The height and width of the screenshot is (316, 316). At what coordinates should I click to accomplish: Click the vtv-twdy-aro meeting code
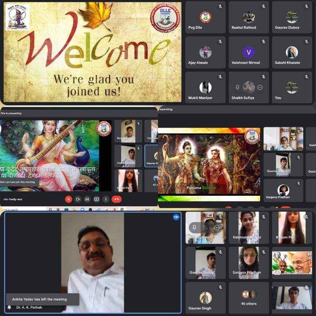[13, 199]
